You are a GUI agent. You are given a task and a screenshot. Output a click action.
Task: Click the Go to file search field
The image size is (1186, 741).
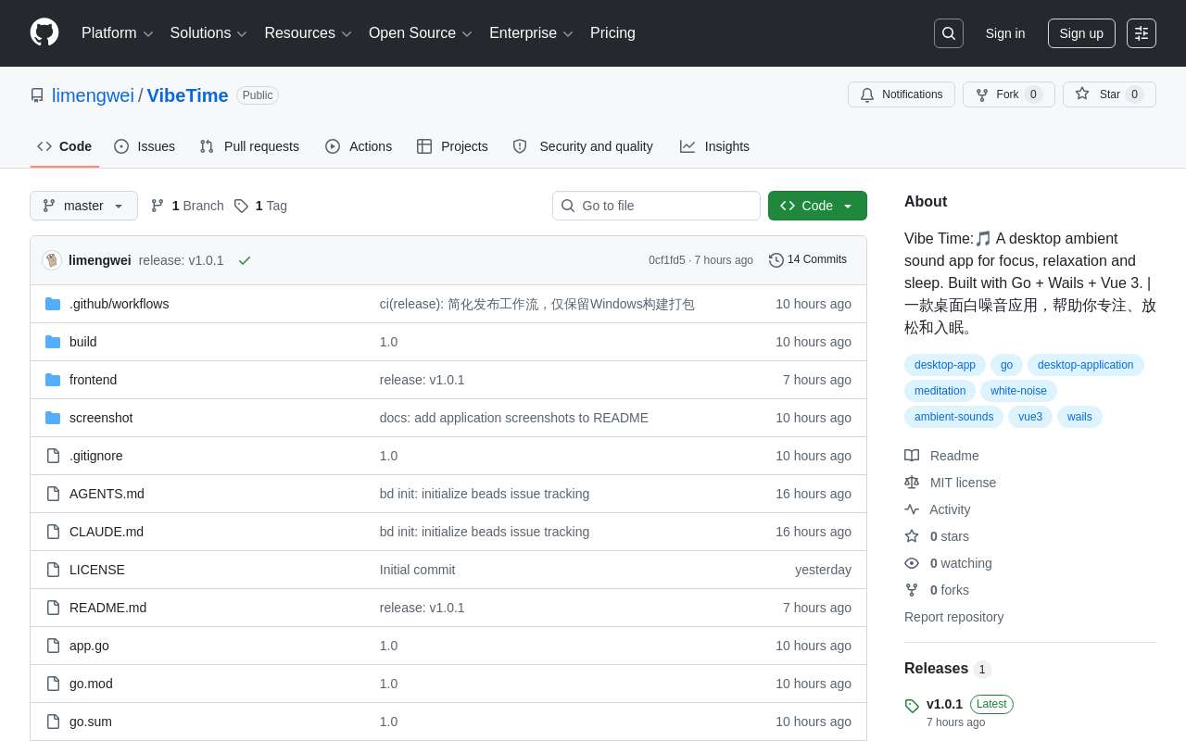[x=656, y=206]
